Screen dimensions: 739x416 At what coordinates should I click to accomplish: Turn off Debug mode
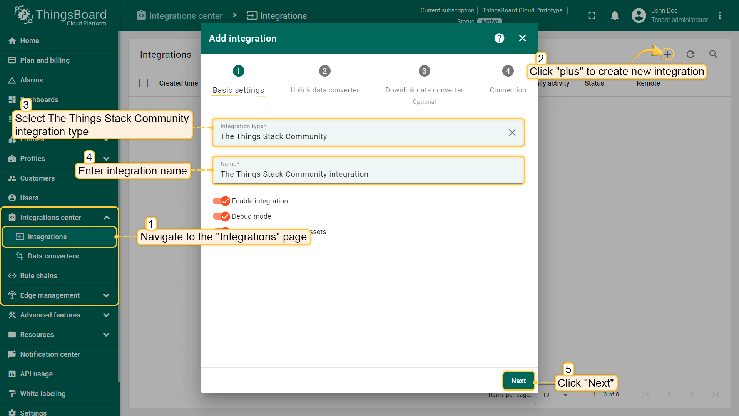221,216
